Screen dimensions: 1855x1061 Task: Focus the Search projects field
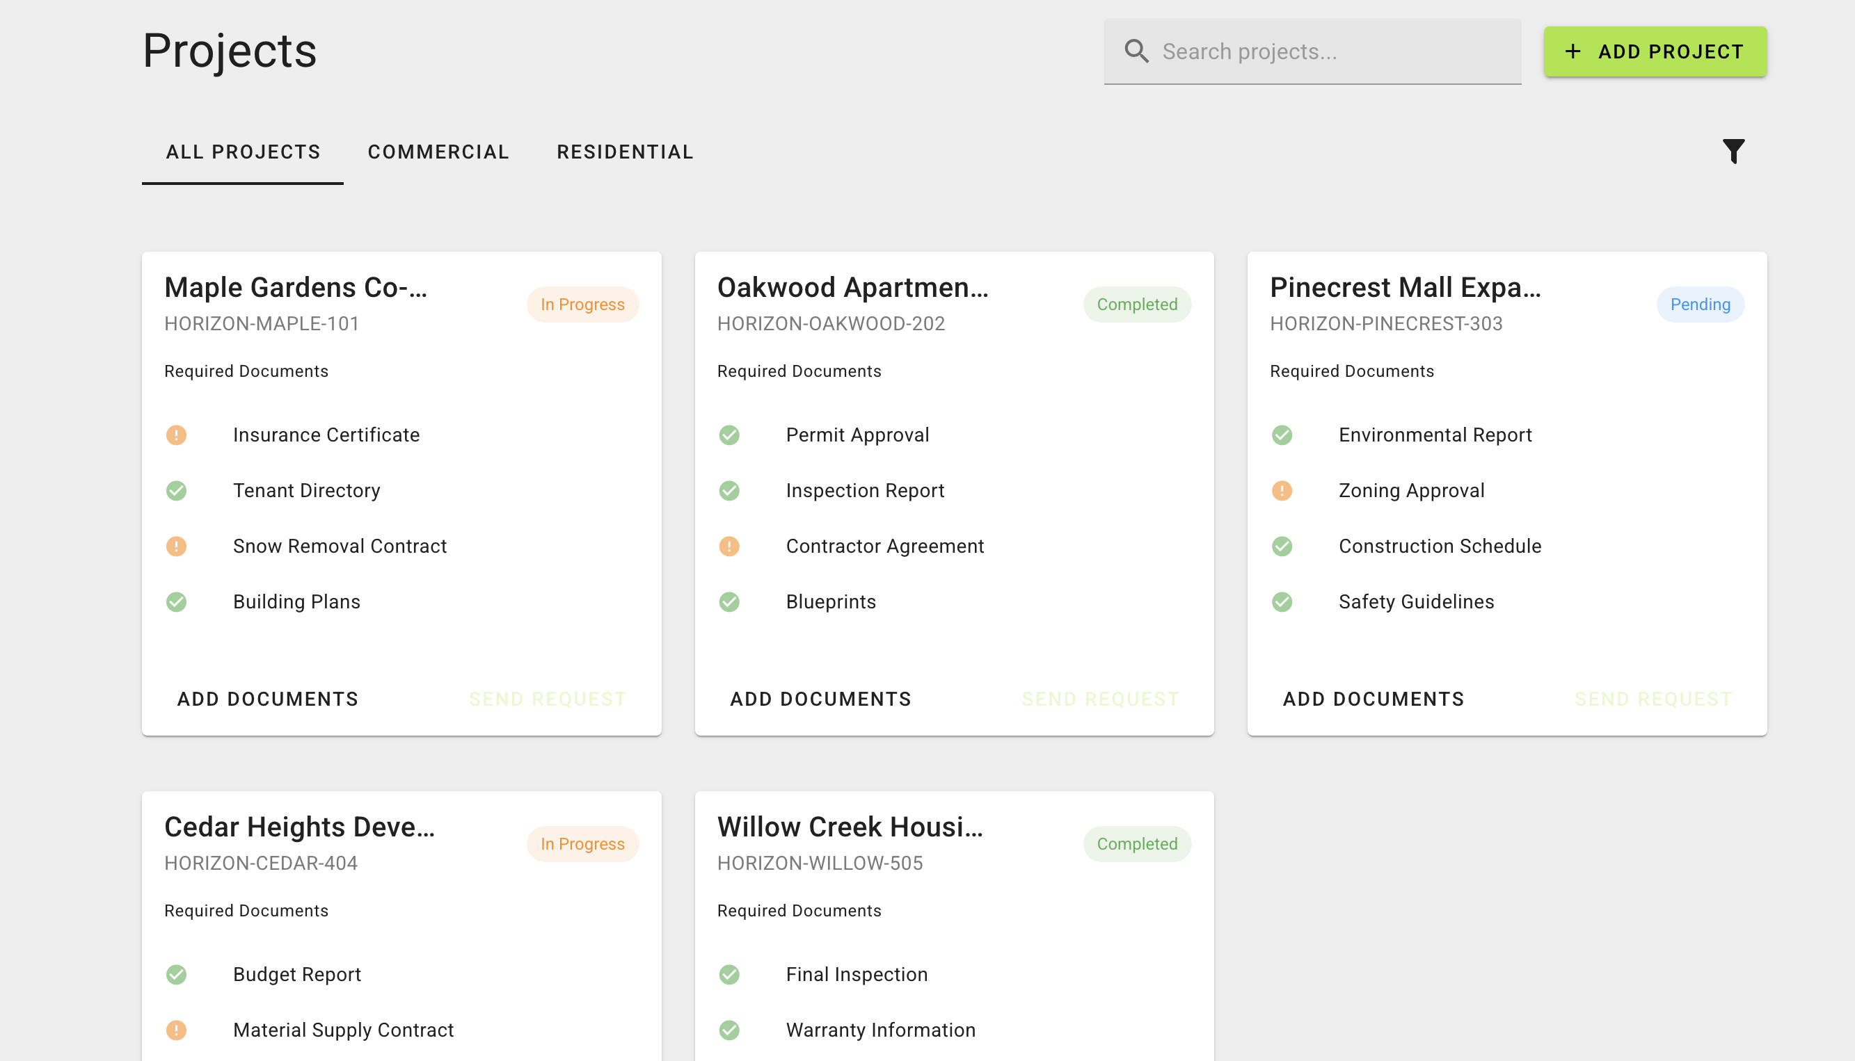tap(1312, 51)
